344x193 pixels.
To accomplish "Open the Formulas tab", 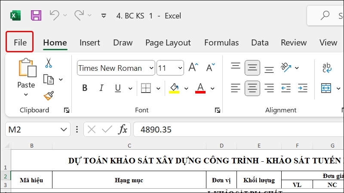I will [221, 42].
